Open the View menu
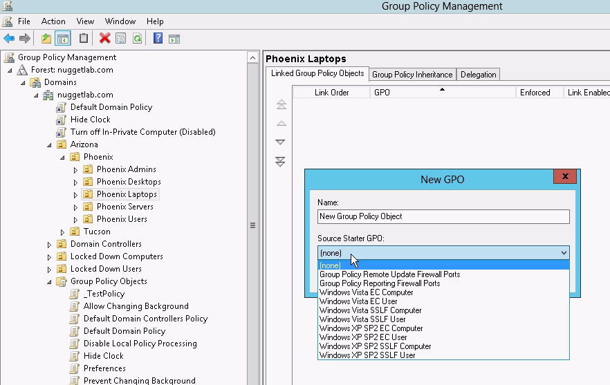610x385 pixels. (85, 21)
